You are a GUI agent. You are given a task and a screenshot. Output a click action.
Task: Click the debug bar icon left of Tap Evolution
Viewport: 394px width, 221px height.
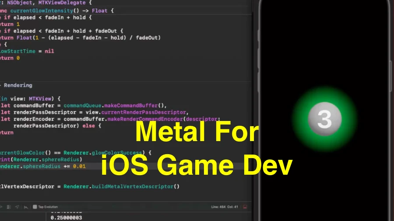(26, 207)
